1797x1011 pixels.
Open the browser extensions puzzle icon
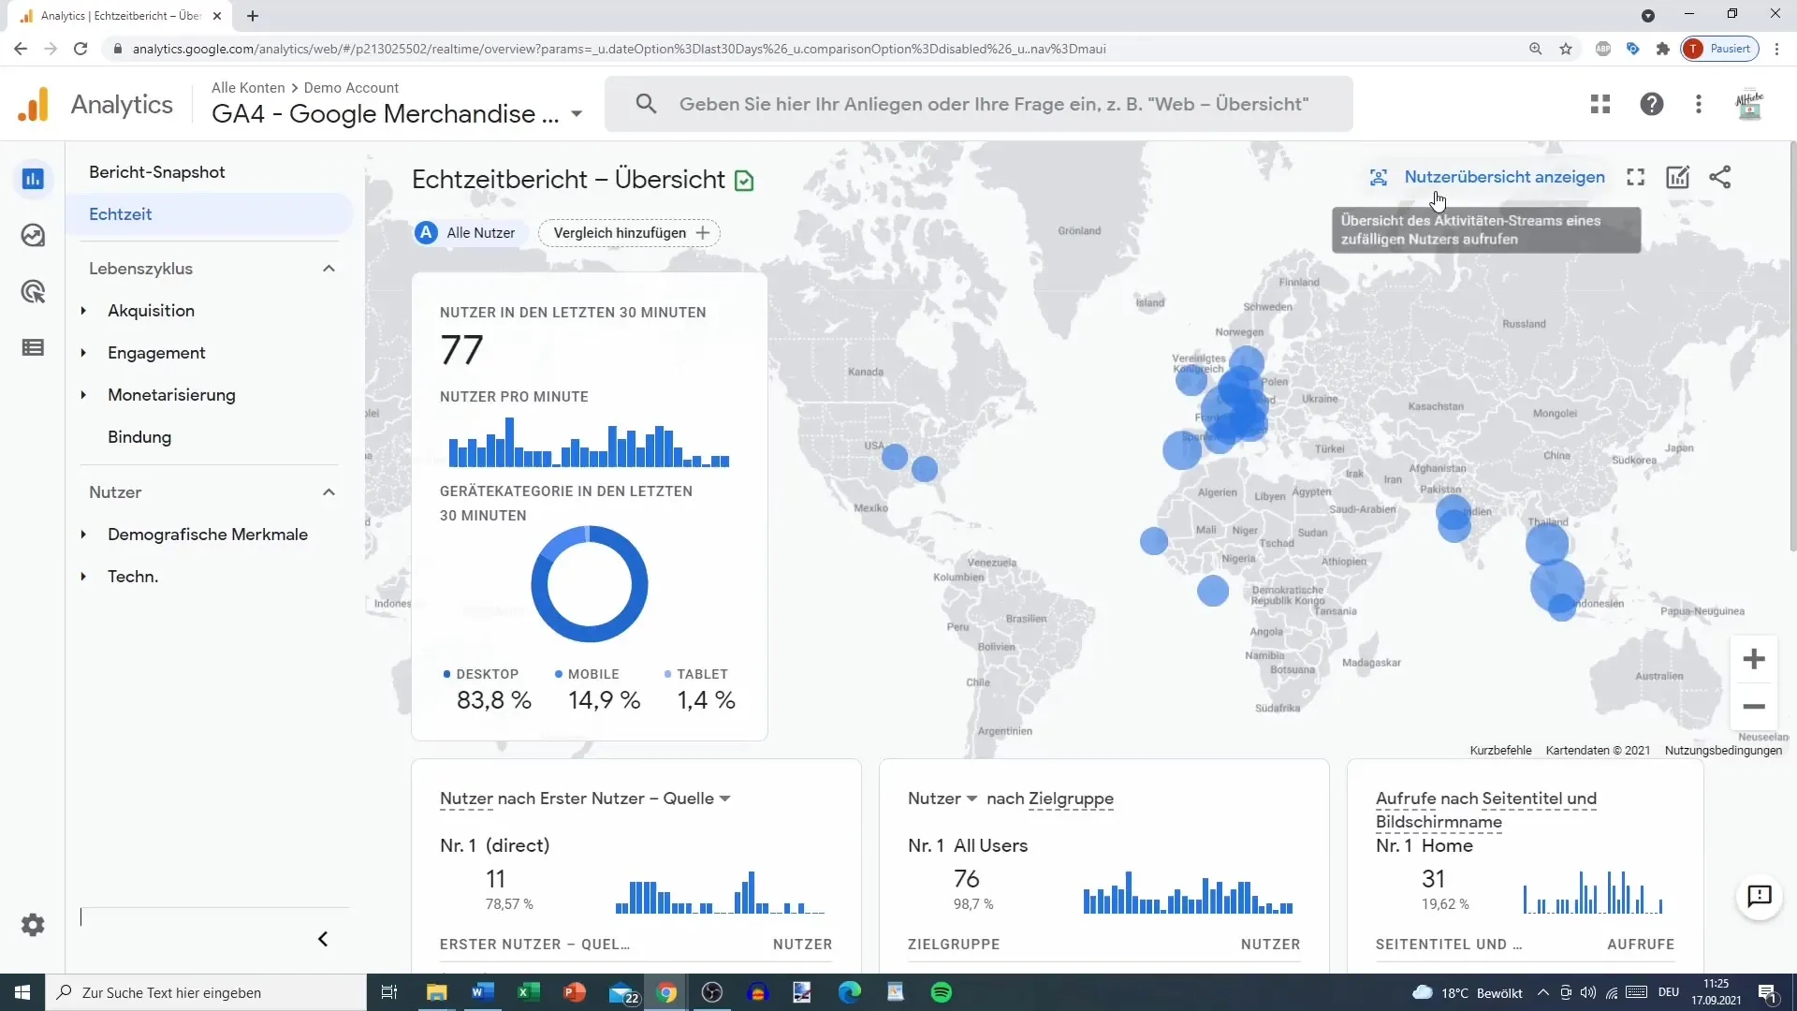[x=1662, y=49]
